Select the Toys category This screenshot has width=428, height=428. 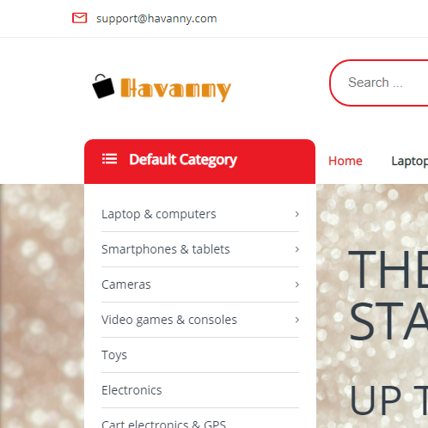(x=114, y=355)
